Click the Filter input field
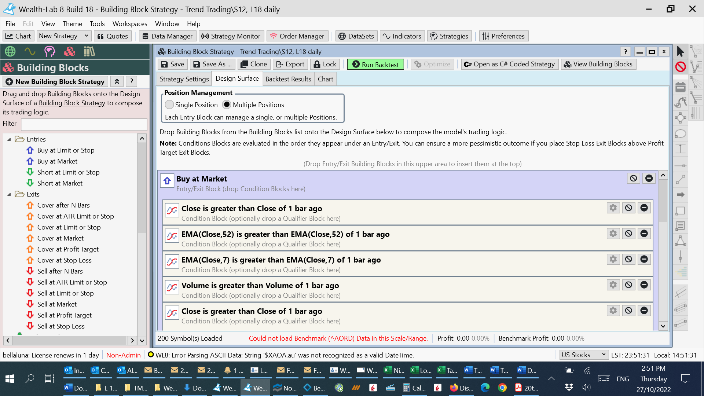 pyautogui.click(x=84, y=124)
